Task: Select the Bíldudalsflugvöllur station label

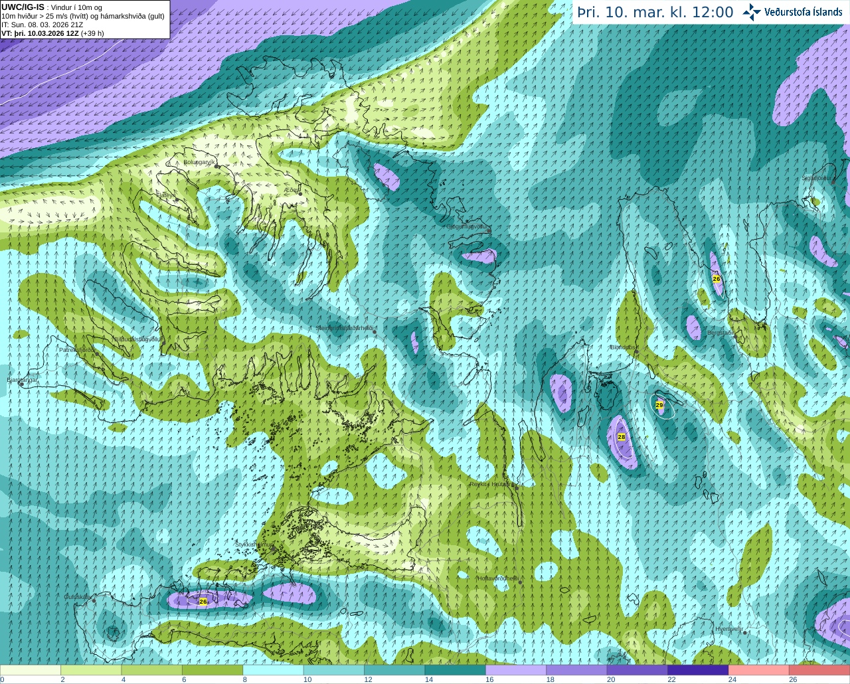Action: coord(137,339)
